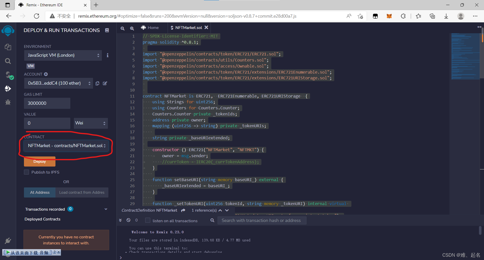
Task: Select the NFTMarket.sol editor tab
Action: click(x=189, y=28)
